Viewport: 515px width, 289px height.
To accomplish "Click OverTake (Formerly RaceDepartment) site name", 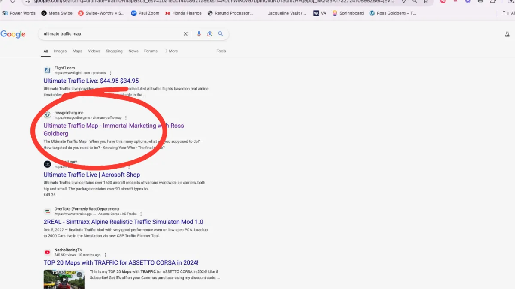I will 87,209.
